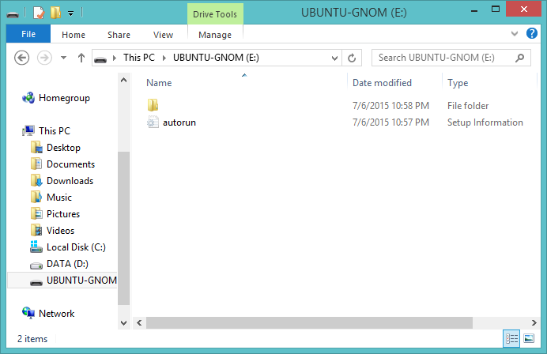Screen dimensions: 547x354
Task: Click the This PC computer icon
Action: [x=28, y=131]
